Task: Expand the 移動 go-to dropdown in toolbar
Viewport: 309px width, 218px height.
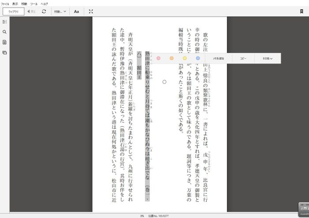Action: (60, 11)
